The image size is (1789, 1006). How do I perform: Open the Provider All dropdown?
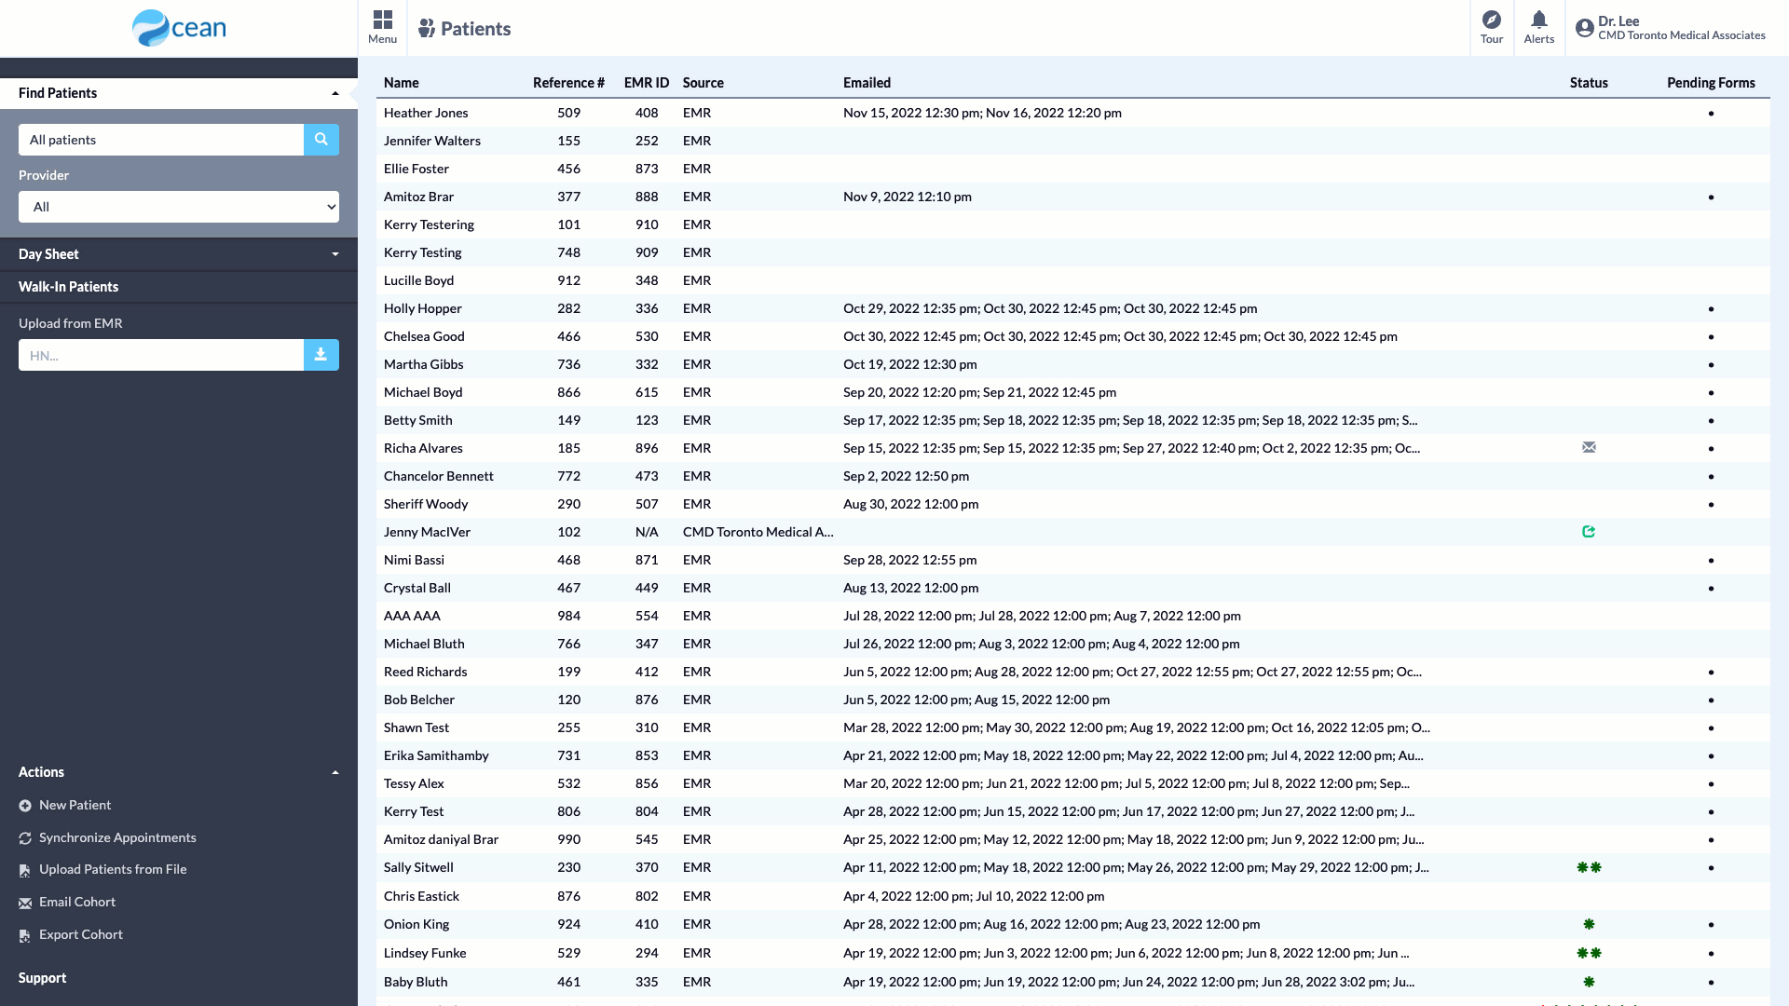tap(179, 207)
